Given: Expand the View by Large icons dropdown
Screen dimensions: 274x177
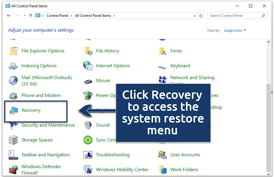Looking at the screenshot, I should [x=235, y=30].
